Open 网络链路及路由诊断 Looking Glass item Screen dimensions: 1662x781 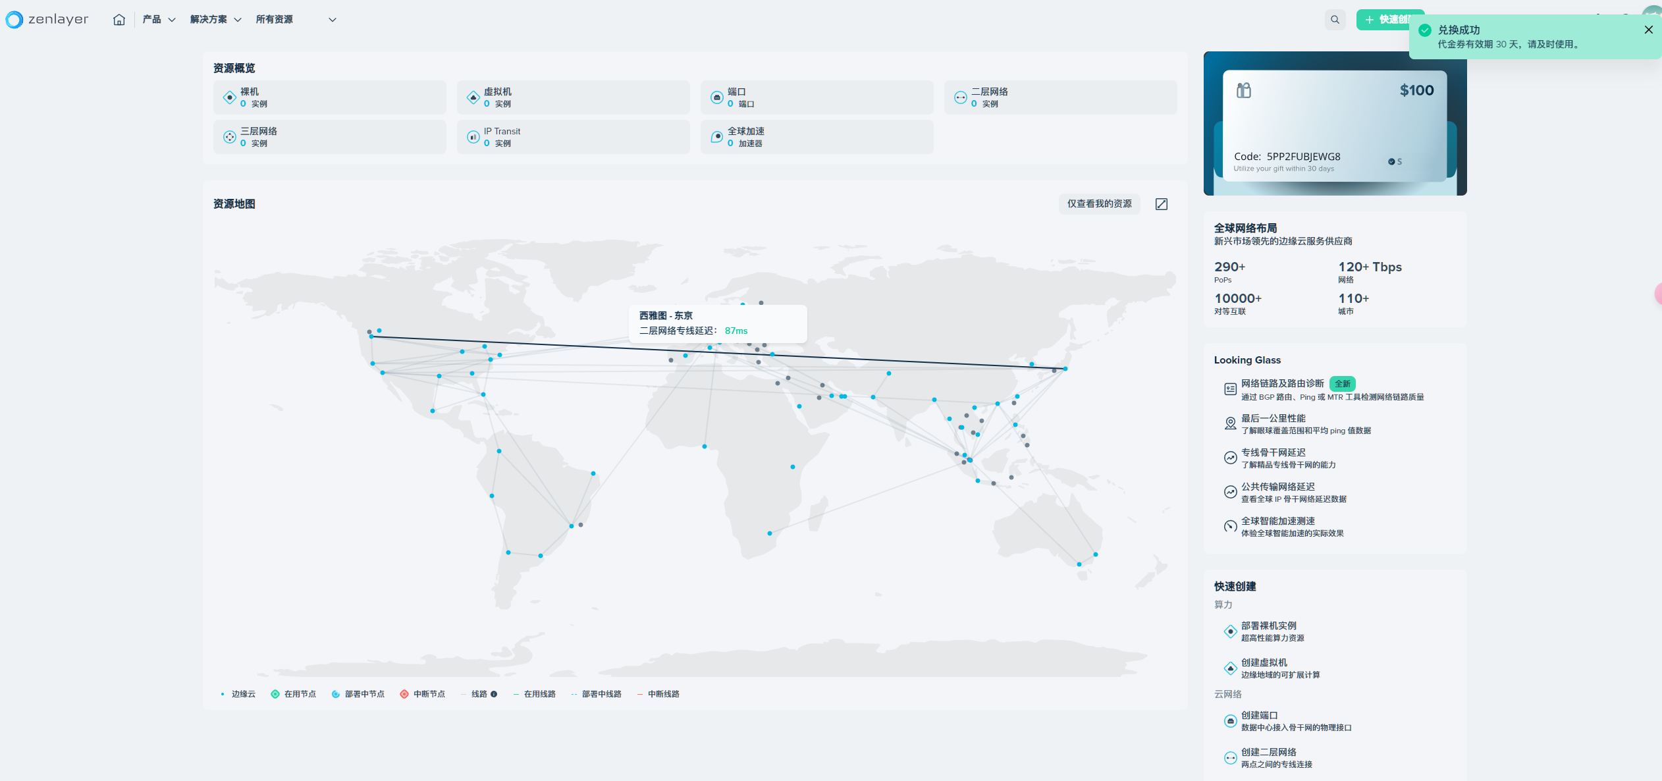click(x=1282, y=383)
